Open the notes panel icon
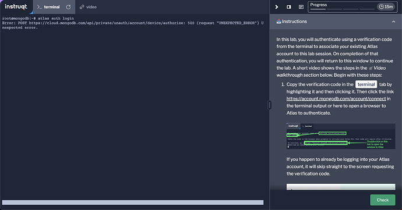This screenshot has width=402, height=210. [301, 7]
